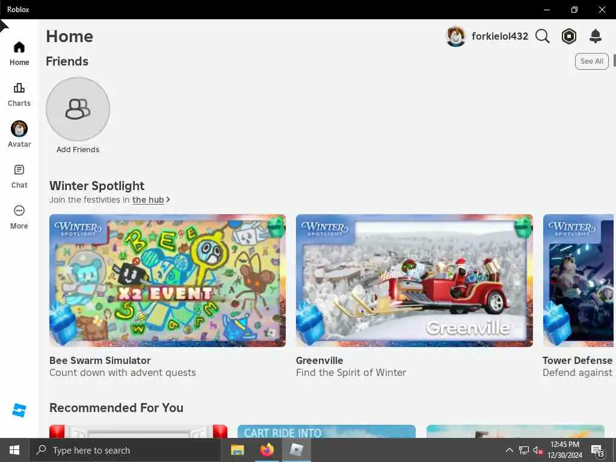Click See All friends button
The width and height of the screenshot is (616, 462).
(x=592, y=61)
